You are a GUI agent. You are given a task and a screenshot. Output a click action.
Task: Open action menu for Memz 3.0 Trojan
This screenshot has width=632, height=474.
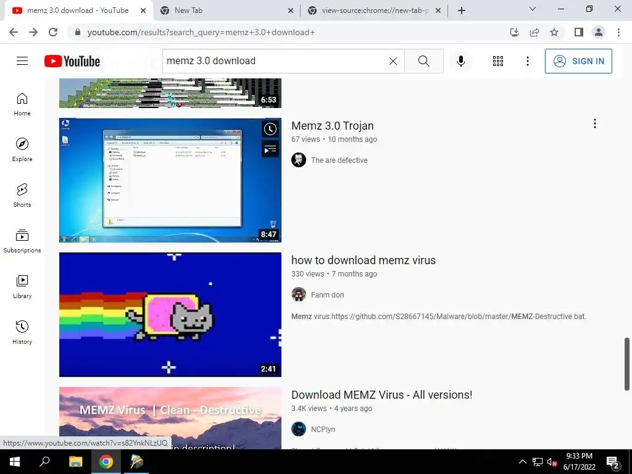[x=594, y=123]
